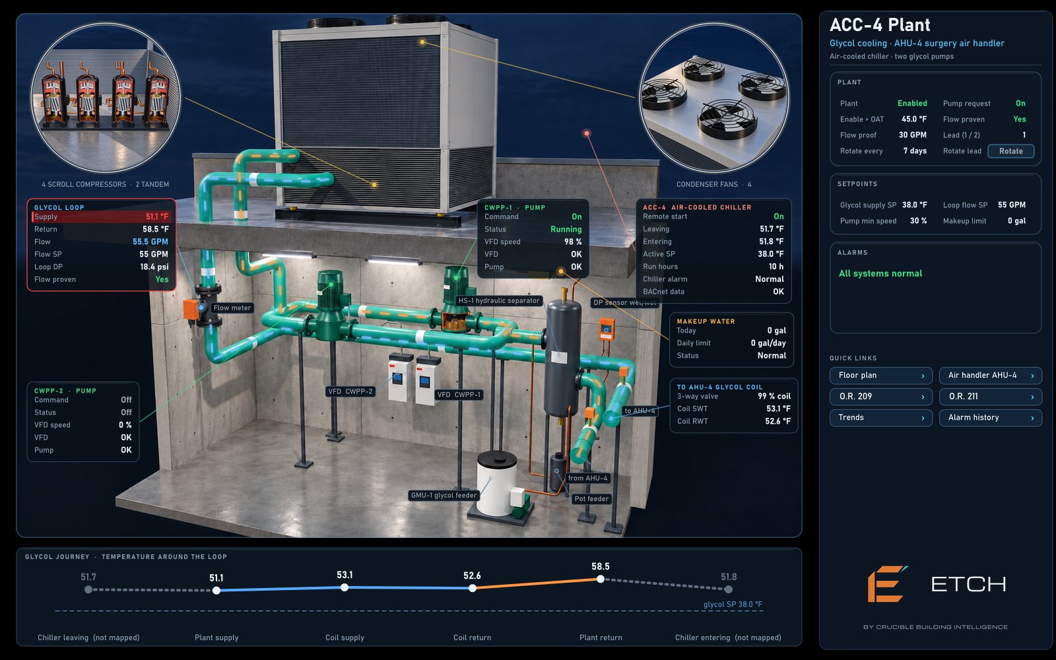This screenshot has width=1056, height=660.
Task: Click the ETCH logo icon
Action: (888, 584)
